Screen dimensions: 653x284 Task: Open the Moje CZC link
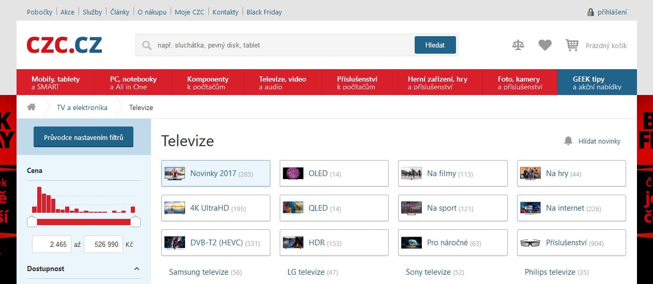(x=190, y=12)
